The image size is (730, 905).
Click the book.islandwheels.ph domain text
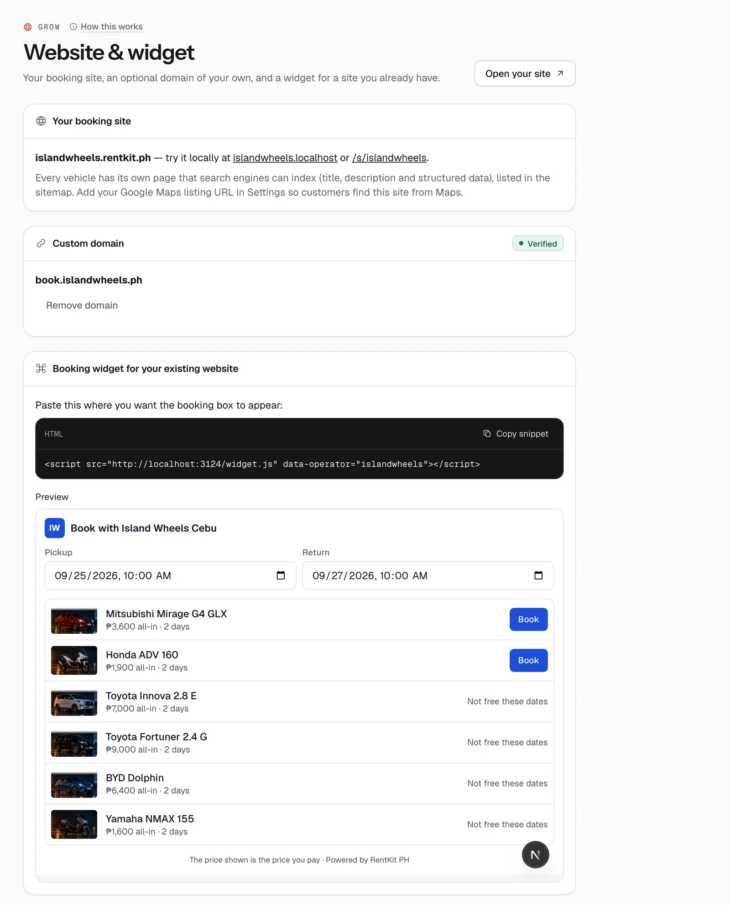point(89,280)
